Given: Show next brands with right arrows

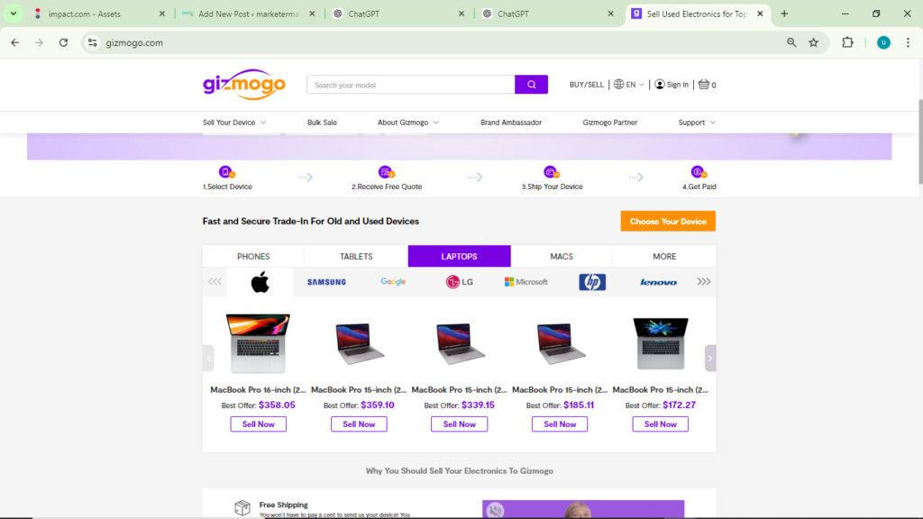Looking at the screenshot, I should click(703, 282).
